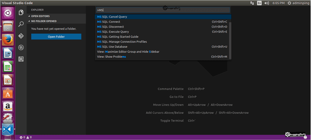
Task: Collapse the Open Editors section
Action: [56, 16]
